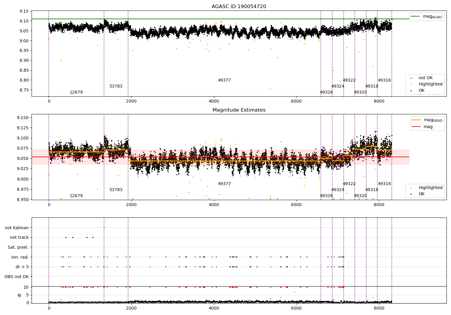Click x-axis tick 4000 of the top plot
Image resolution: width=451 pixels, height=315 pixels.
(x=214, y=101)
